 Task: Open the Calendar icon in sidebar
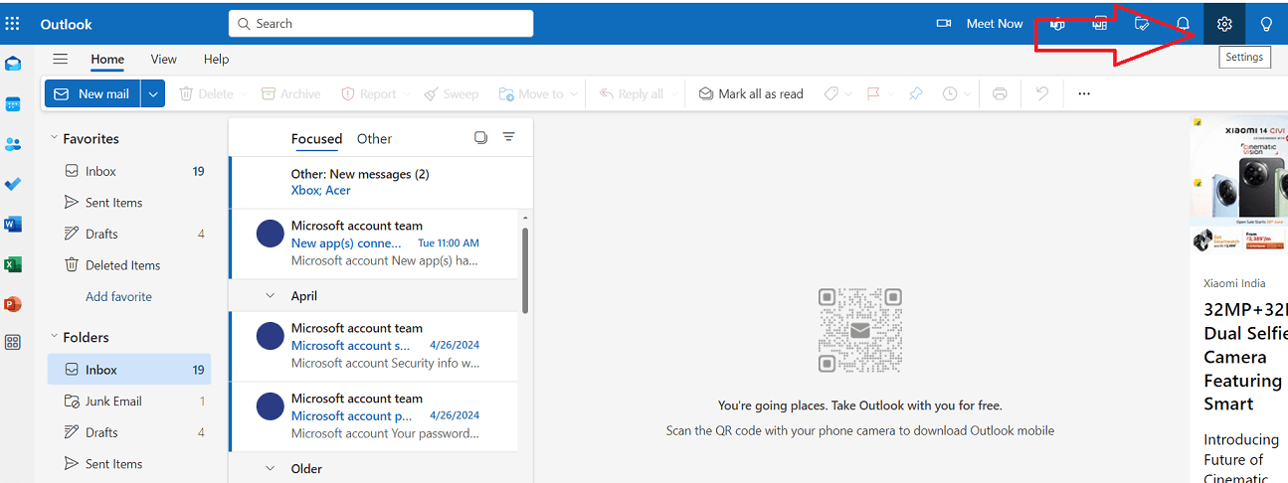13,104
